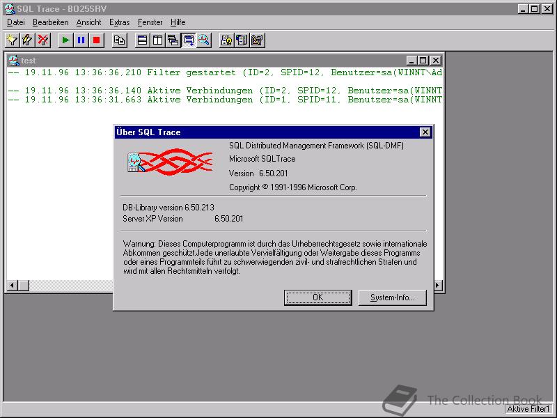Open the Datei menu
557x418 pixels.
click(16, 22)
